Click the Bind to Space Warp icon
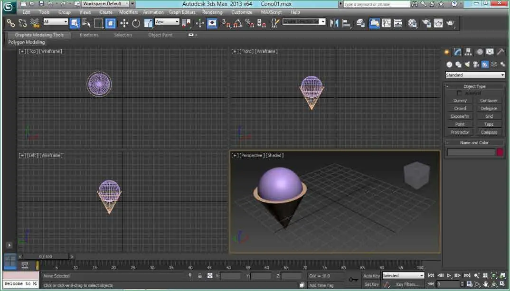This screenshot has height=291, width=510. [35, 23]
